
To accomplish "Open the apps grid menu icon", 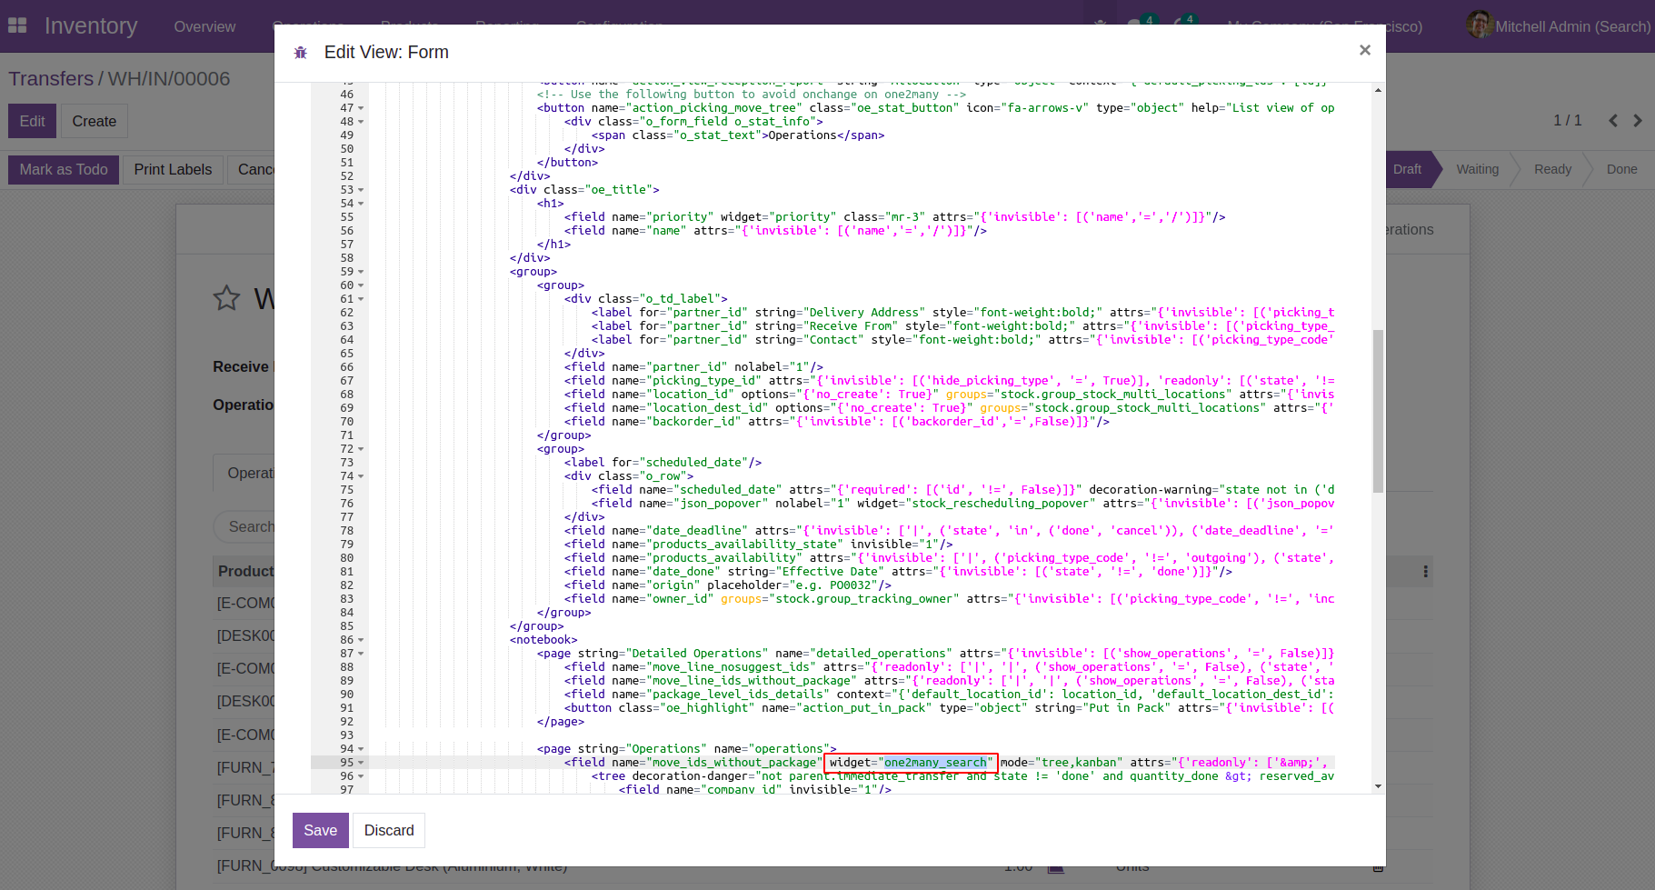I will [17, 25].
